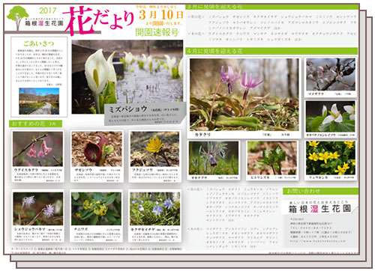This screenshot has width=375, height=271.
Task: Open the オオバナノエンレイソウ white flower photo
Action: pos(331,116)
